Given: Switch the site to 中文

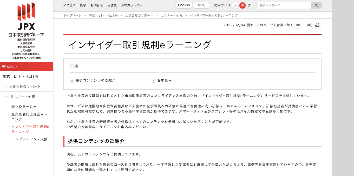Looking at the screenshot, I should point(201,5).
